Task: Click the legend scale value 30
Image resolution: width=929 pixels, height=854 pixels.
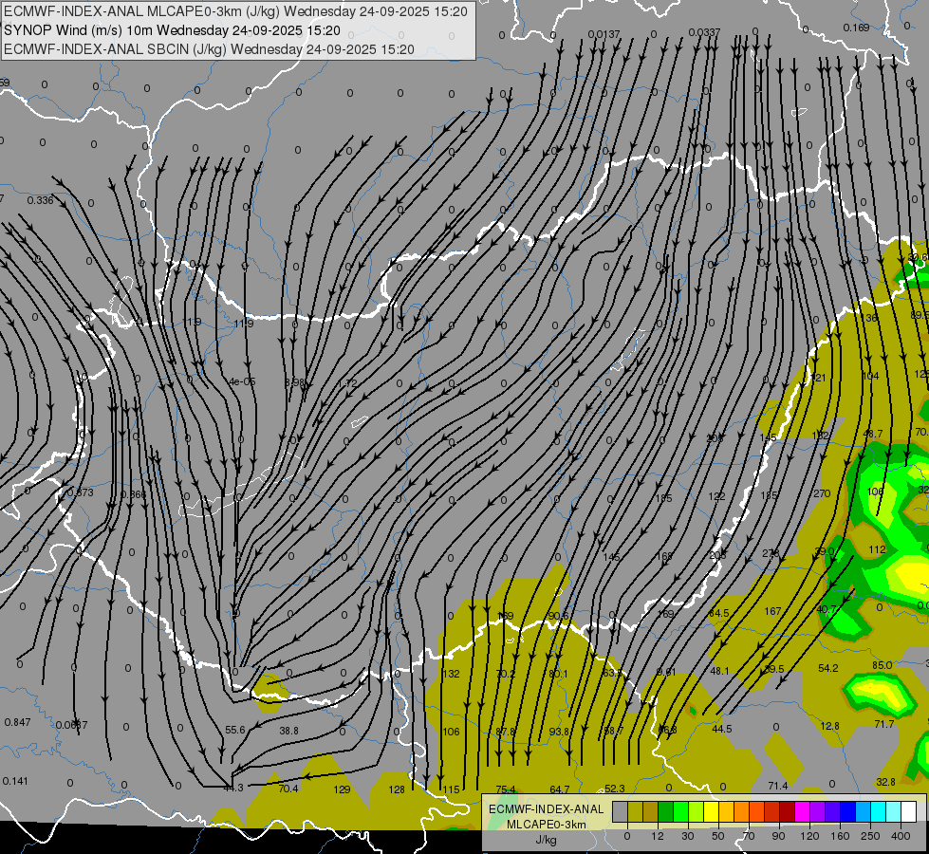Action: 687,836
